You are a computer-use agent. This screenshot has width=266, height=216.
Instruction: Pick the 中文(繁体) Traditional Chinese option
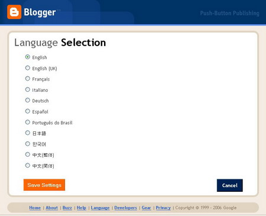coord(28,154)
